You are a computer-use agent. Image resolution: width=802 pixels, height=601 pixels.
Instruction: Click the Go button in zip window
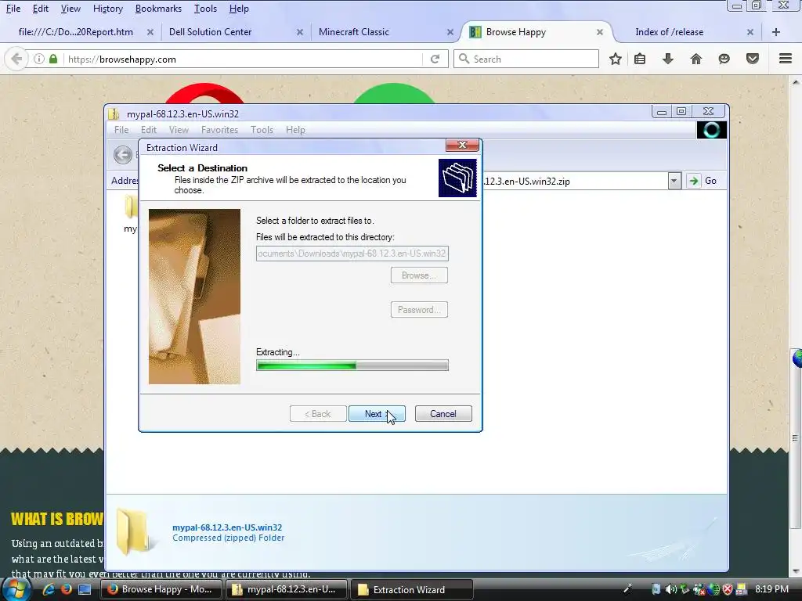pos(703,181)
